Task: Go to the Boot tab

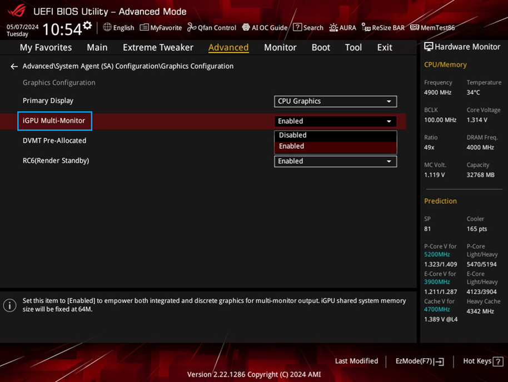Action: [x=321, y=48]
